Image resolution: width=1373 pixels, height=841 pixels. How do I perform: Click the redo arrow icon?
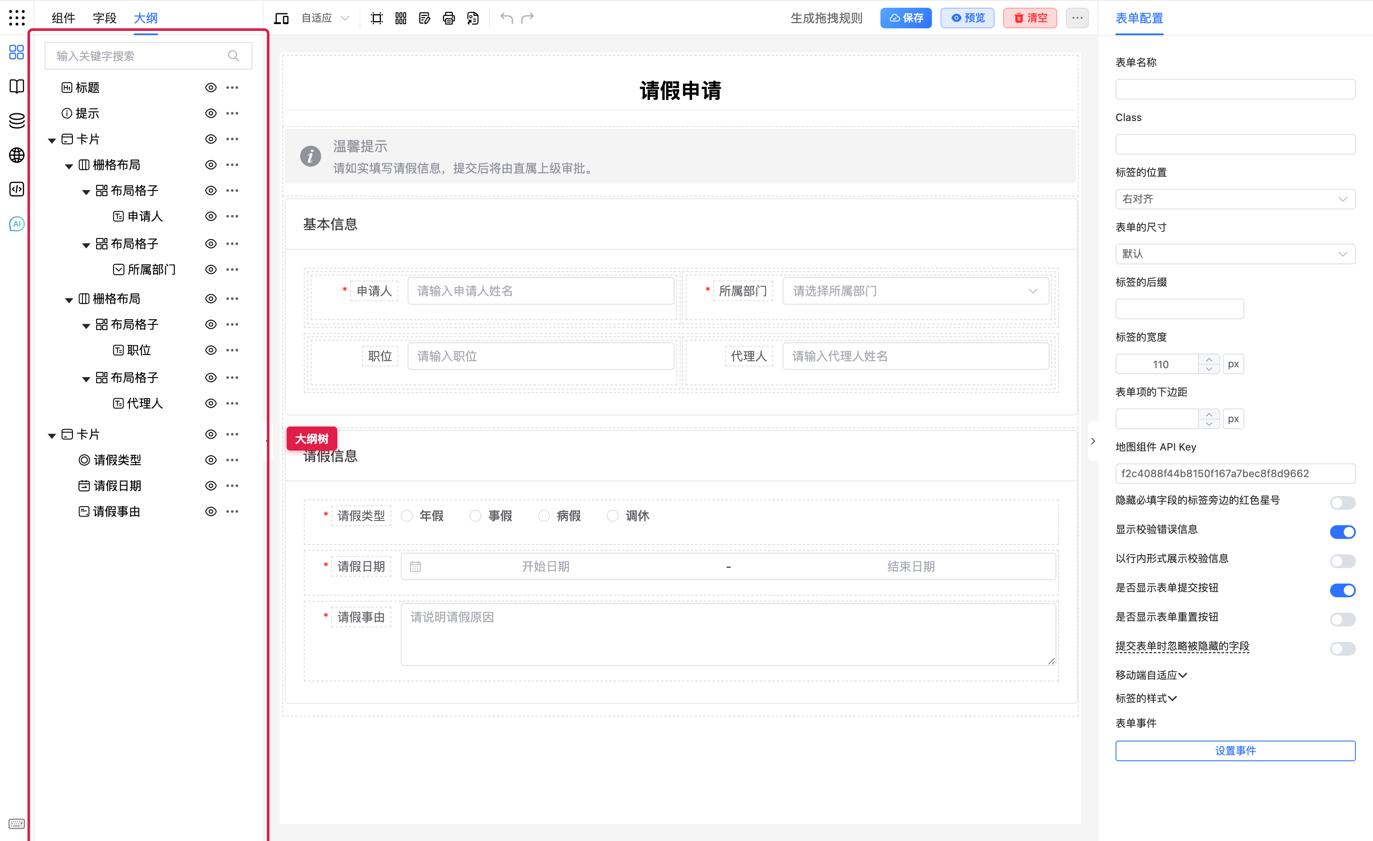(x=528, y=18)
